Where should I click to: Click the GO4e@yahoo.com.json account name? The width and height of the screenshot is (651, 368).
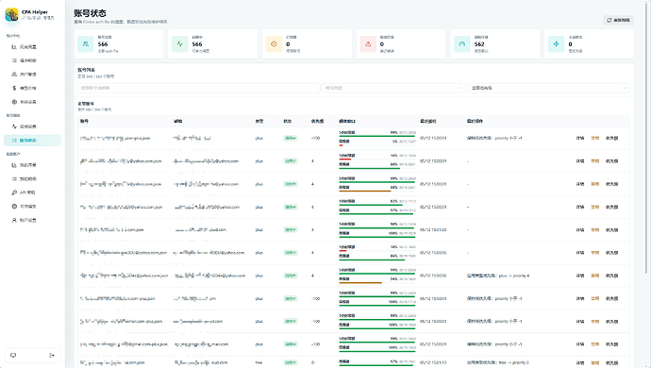point(125,276)
